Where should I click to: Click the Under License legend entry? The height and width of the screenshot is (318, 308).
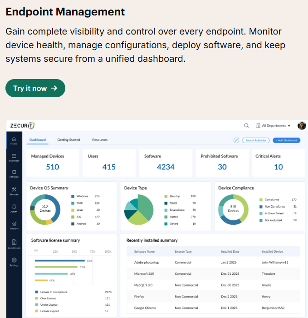click(73, 305)
